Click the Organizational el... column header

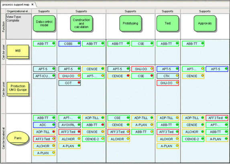[18, 11]
